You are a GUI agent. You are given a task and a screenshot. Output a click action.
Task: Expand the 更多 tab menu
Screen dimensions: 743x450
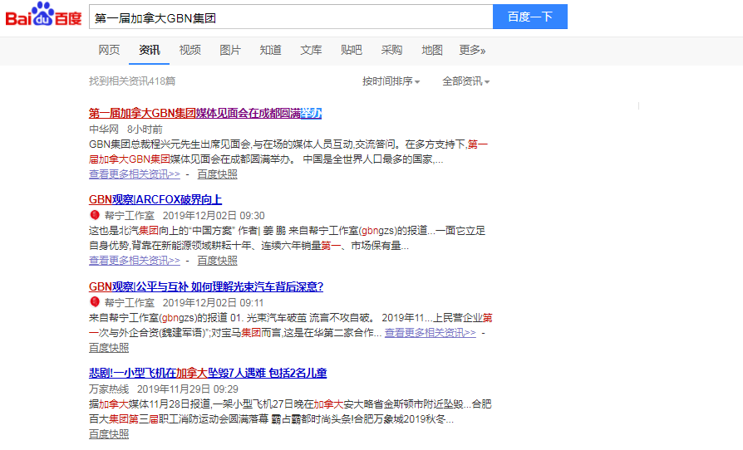[472, 51]
